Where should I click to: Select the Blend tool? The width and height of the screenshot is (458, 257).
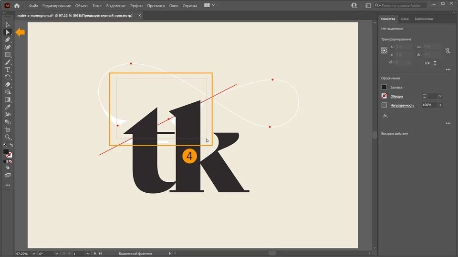tap(8, 122)
